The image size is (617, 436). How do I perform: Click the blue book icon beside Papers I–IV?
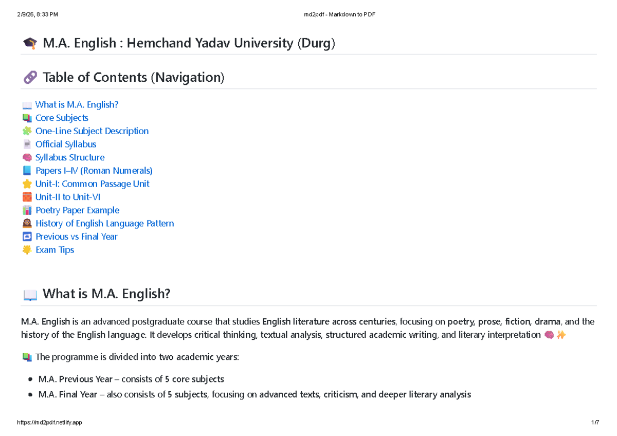click(27, 171)
